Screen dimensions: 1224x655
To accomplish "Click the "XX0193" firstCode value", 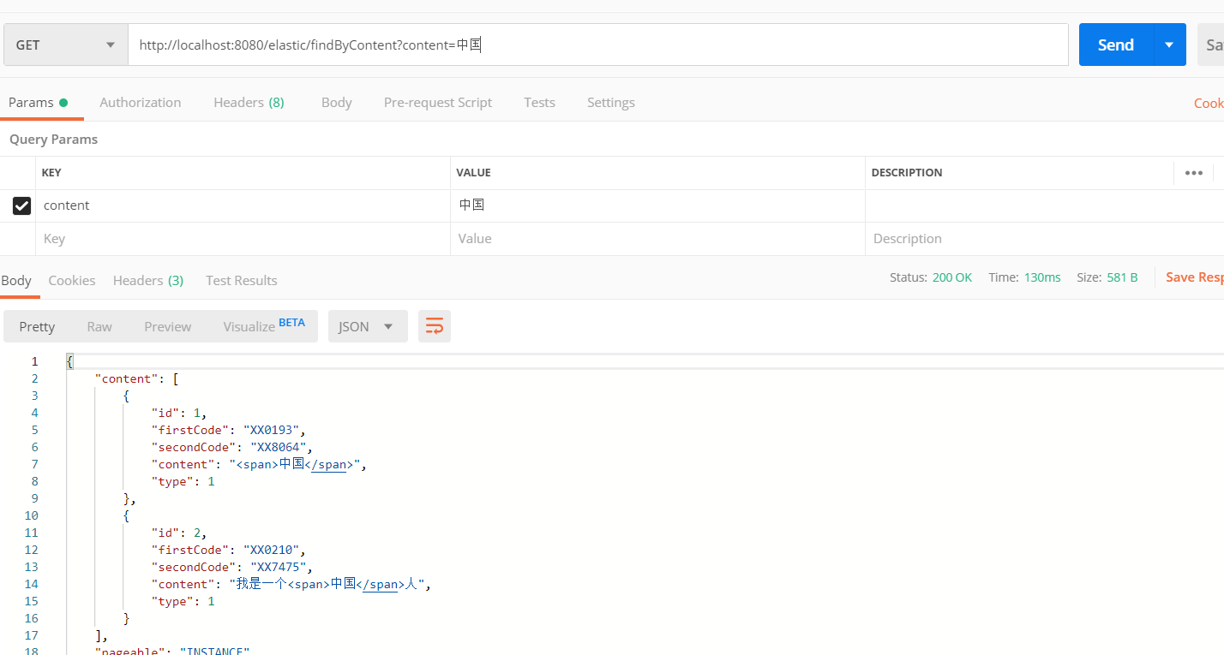I will pyautogui.click(x=273, y=430).
